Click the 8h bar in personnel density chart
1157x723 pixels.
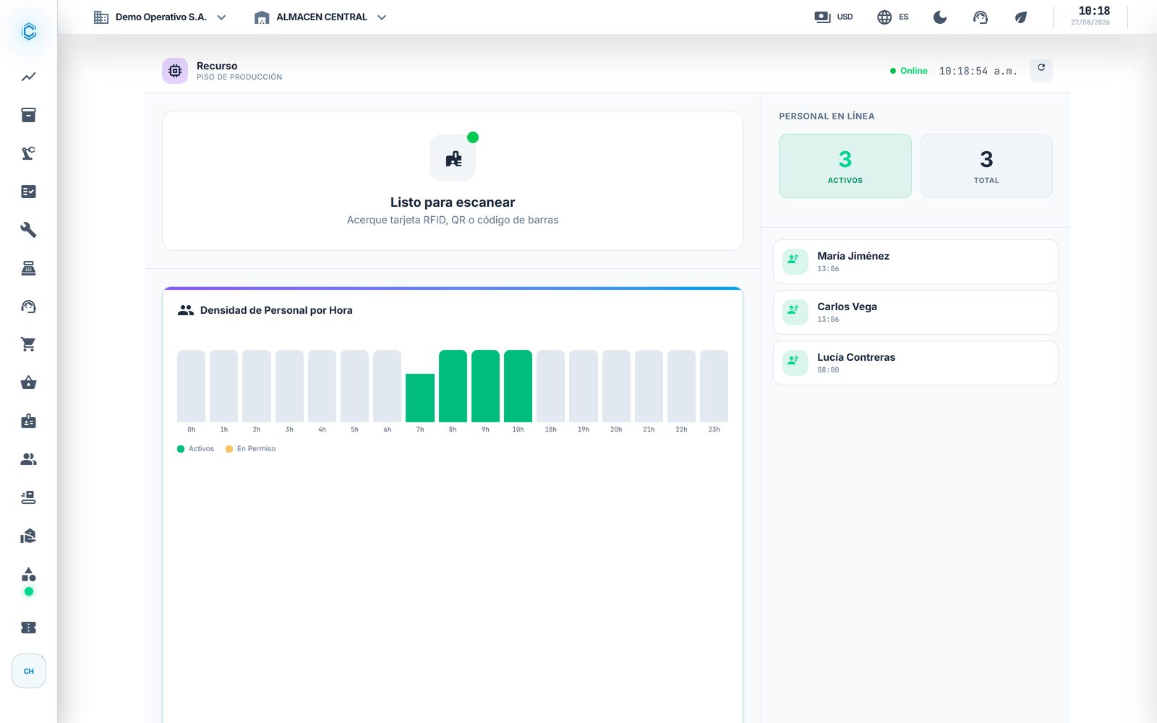[x=453, y=386]
